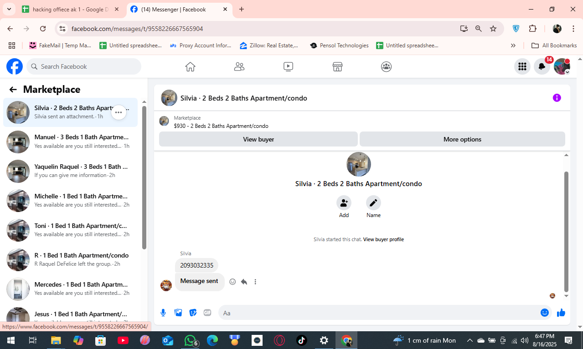
Task: Open Mercedes 1 Bed 1 Bath conversation
Action: click(x=71, y=289)
